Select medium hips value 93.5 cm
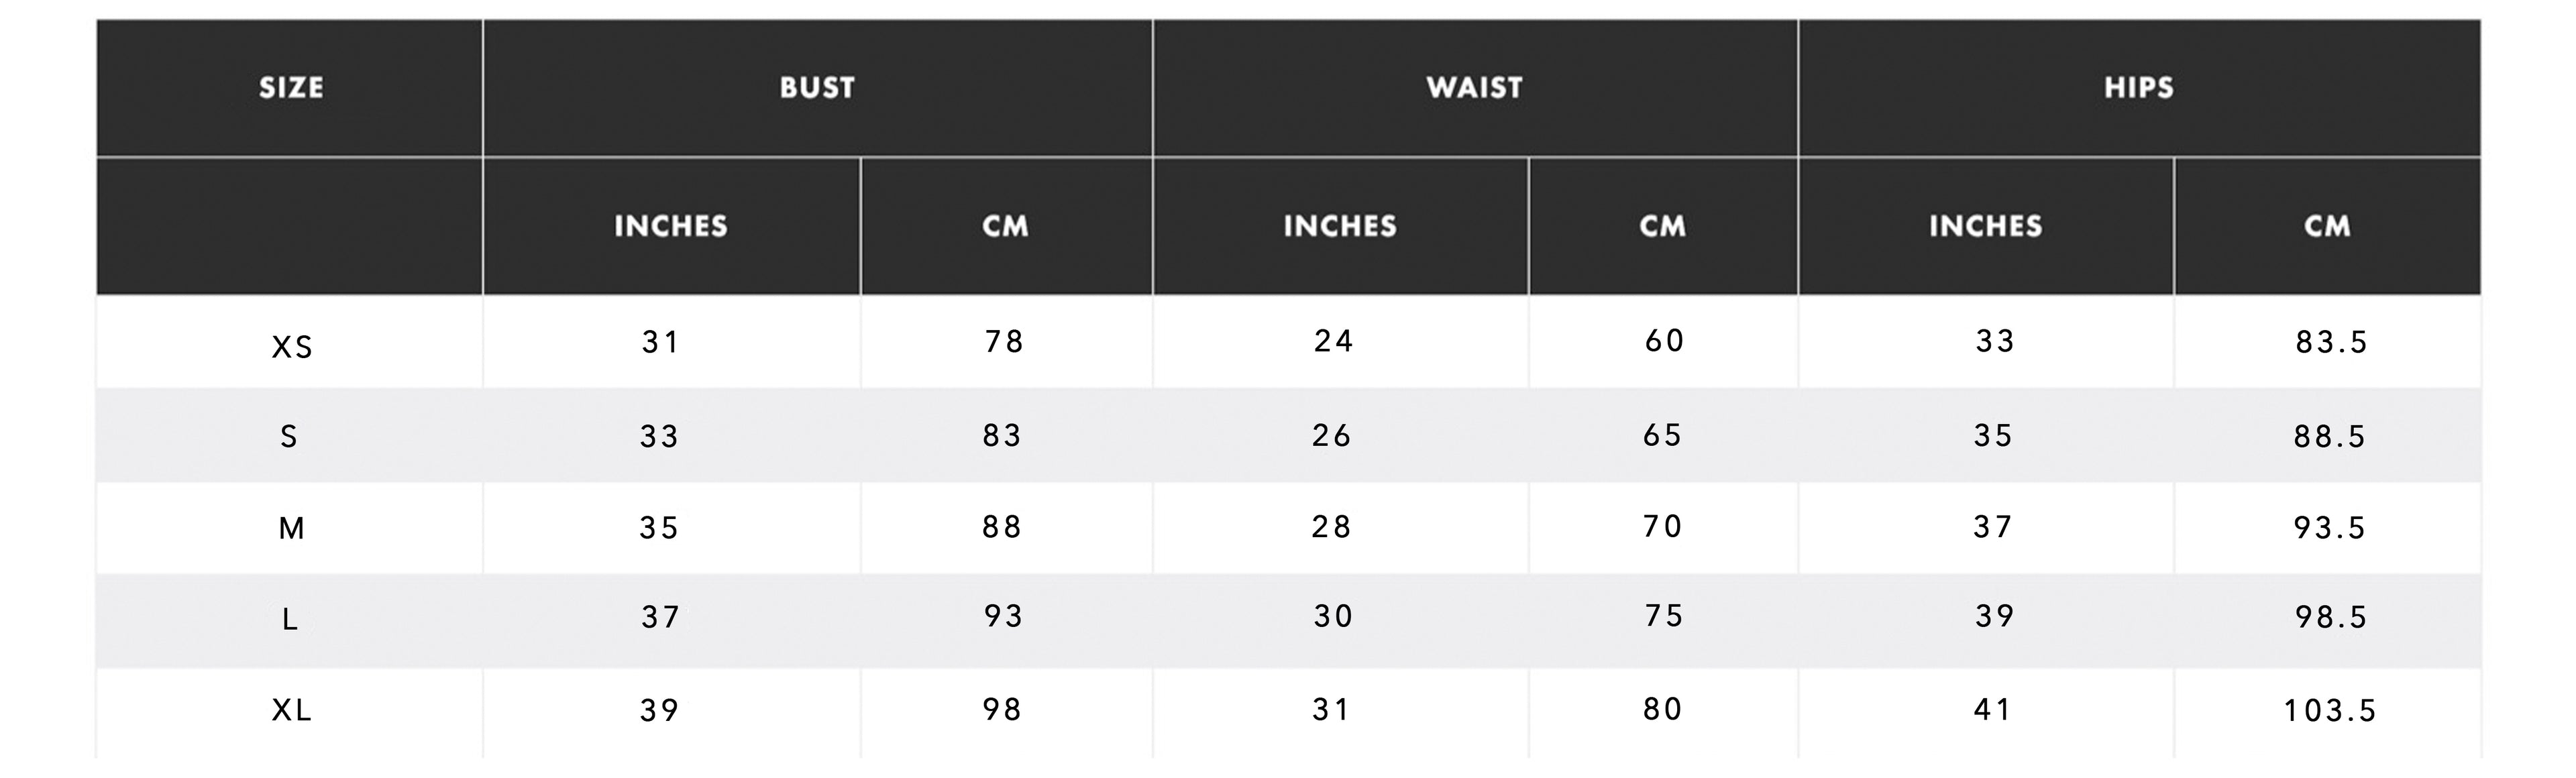 pyautogui.click(x=2329, y=528)
